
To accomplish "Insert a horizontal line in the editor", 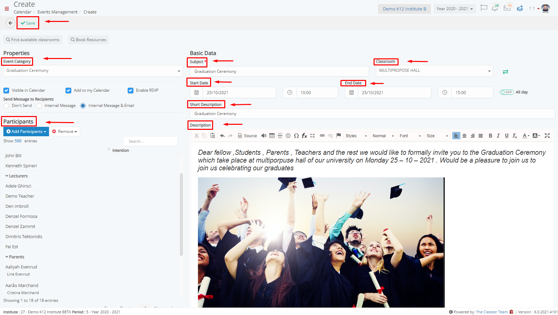I will (x=280, y=136).
